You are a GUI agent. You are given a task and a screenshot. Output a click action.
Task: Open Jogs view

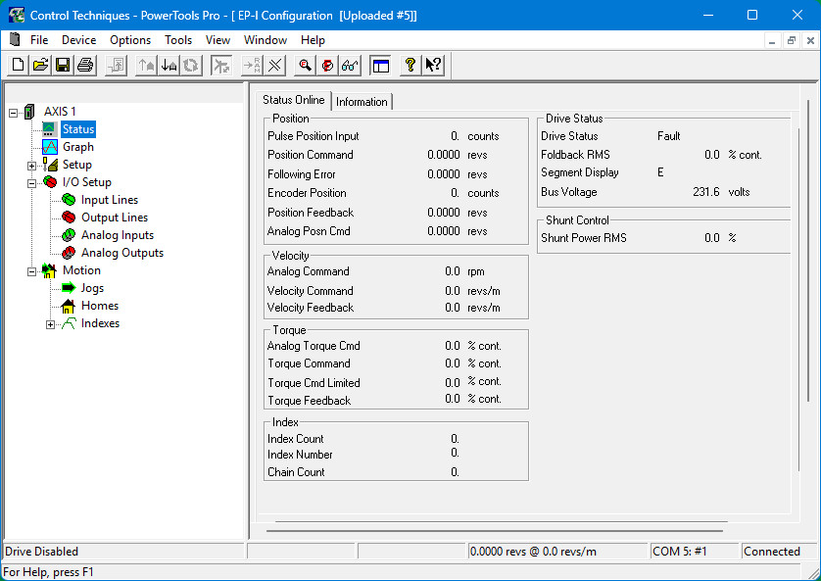(x=92, y=288)
